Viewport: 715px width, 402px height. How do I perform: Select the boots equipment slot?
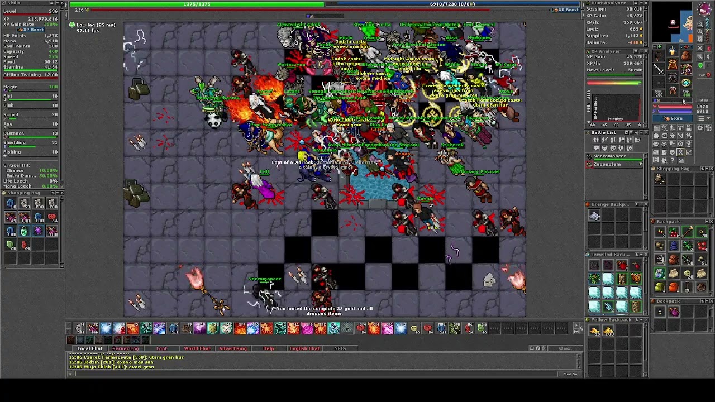click(x=672, y=89)
